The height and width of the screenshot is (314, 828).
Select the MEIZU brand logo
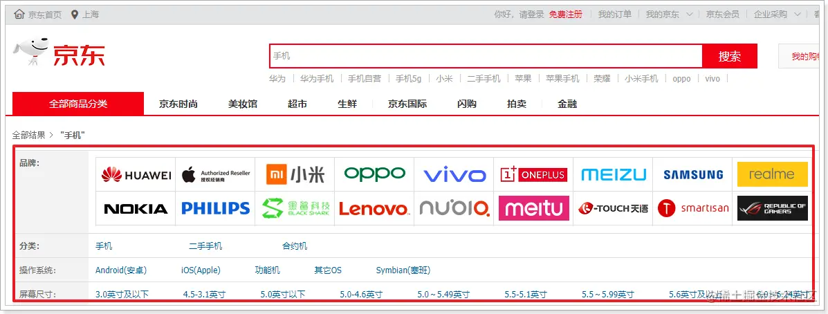pos(614,175)
